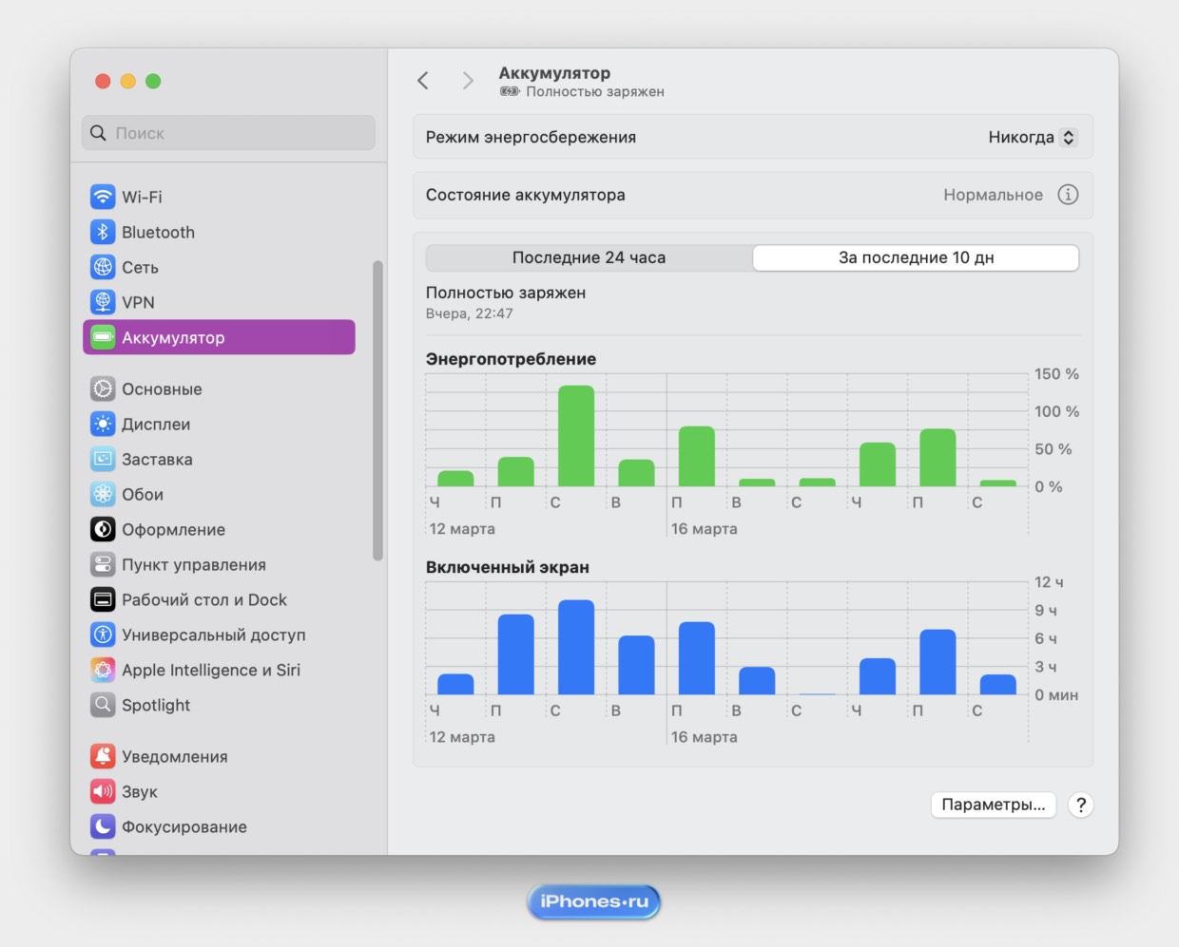This screenshot has width=1179, height=947.
Task: Go back with the left chevron
Action: pos(423,81)
